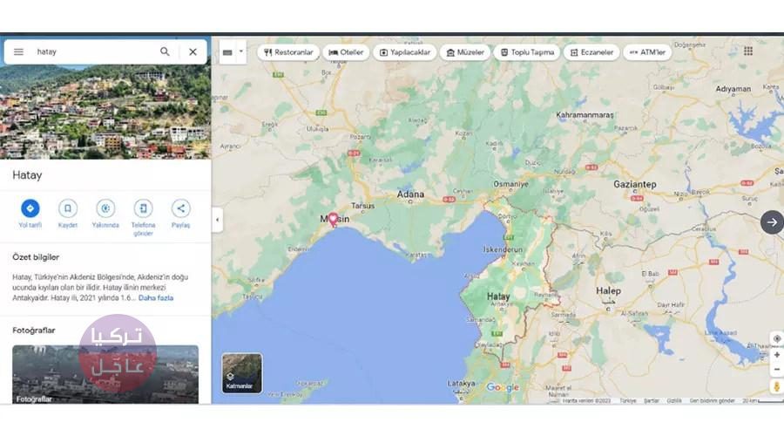Open Google apps grid icon

coord(747,51)
